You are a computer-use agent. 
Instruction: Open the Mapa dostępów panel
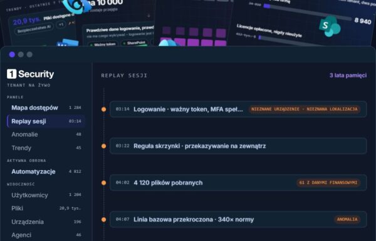46,108
